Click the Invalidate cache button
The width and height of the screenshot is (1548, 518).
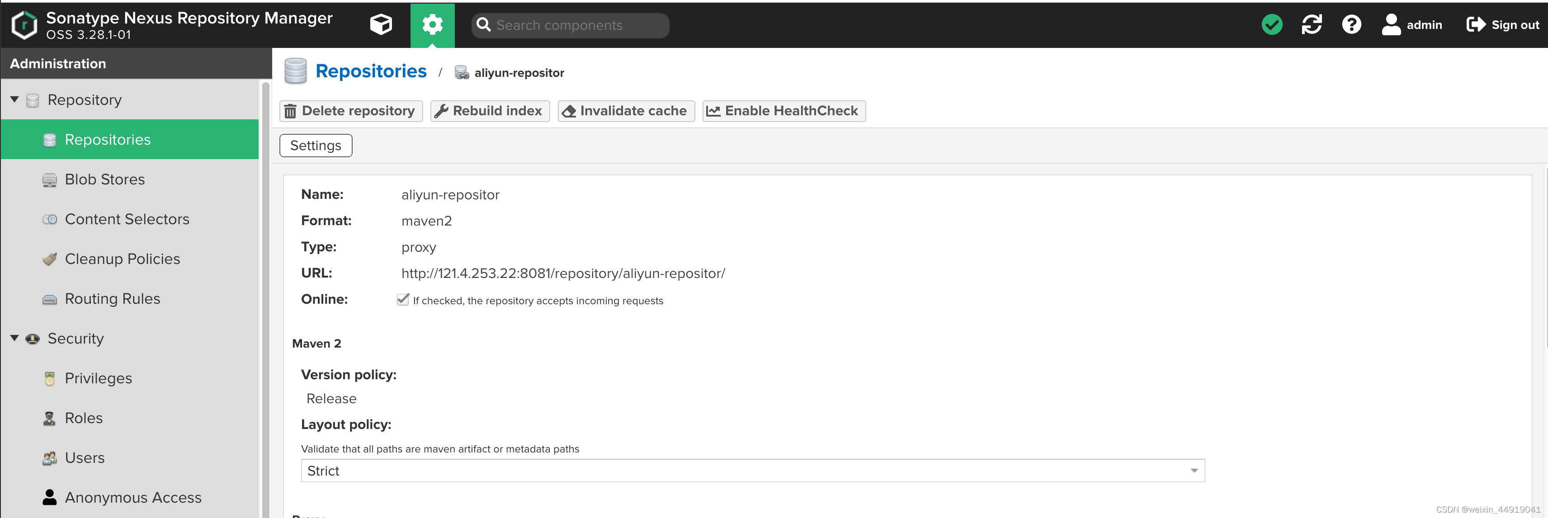[626, 111]
